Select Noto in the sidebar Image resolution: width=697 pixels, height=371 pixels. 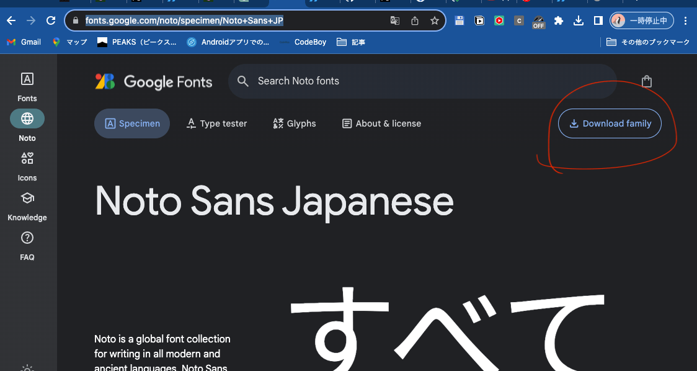pos(27,126)
